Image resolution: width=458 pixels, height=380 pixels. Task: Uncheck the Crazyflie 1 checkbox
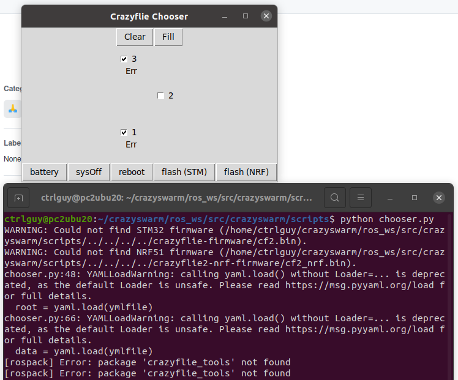(x=124, y=133)
